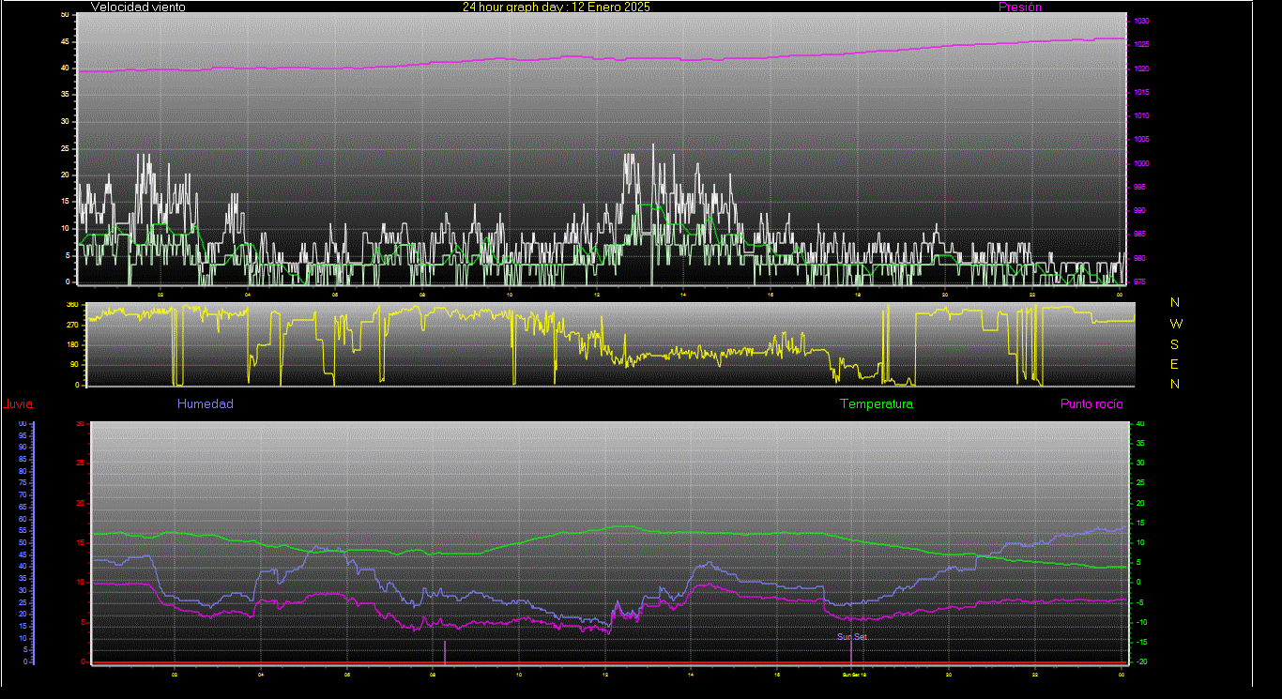Click the 90 value on wind direction axis
The width and height of the screenshot is (1282, 699).
pos(74,366)
